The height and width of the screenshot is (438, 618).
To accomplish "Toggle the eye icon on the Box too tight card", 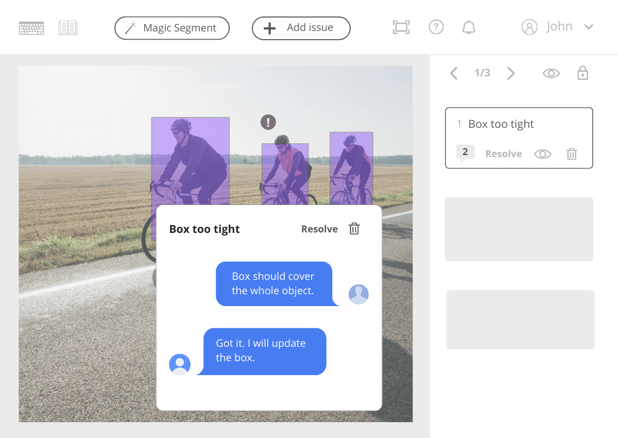I will (x=542, y=154).
